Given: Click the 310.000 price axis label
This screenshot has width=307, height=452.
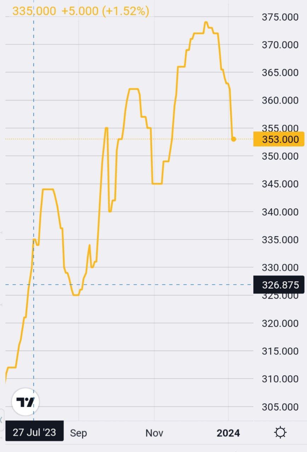Looking at the screenshot, I should tap(280, 379).
